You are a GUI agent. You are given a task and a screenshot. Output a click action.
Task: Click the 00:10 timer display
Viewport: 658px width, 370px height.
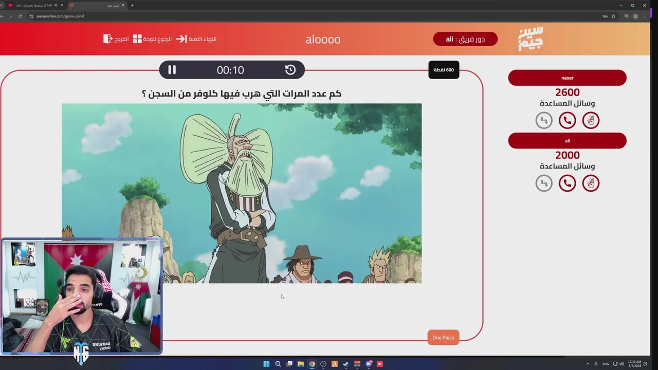(x=230, y=70)
